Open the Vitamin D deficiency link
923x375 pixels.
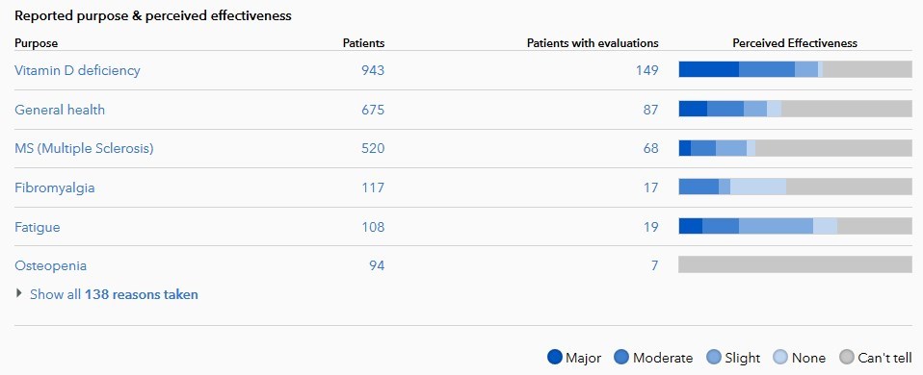[77, 70]
